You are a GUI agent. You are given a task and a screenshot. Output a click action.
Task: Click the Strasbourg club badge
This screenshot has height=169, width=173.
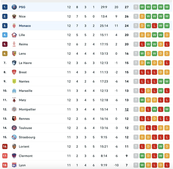click(14, 137)
